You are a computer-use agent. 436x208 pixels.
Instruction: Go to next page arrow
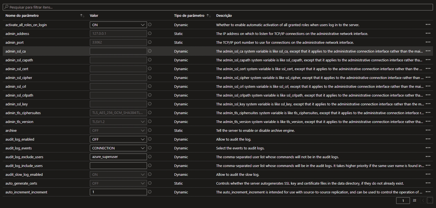click(430, 200)
